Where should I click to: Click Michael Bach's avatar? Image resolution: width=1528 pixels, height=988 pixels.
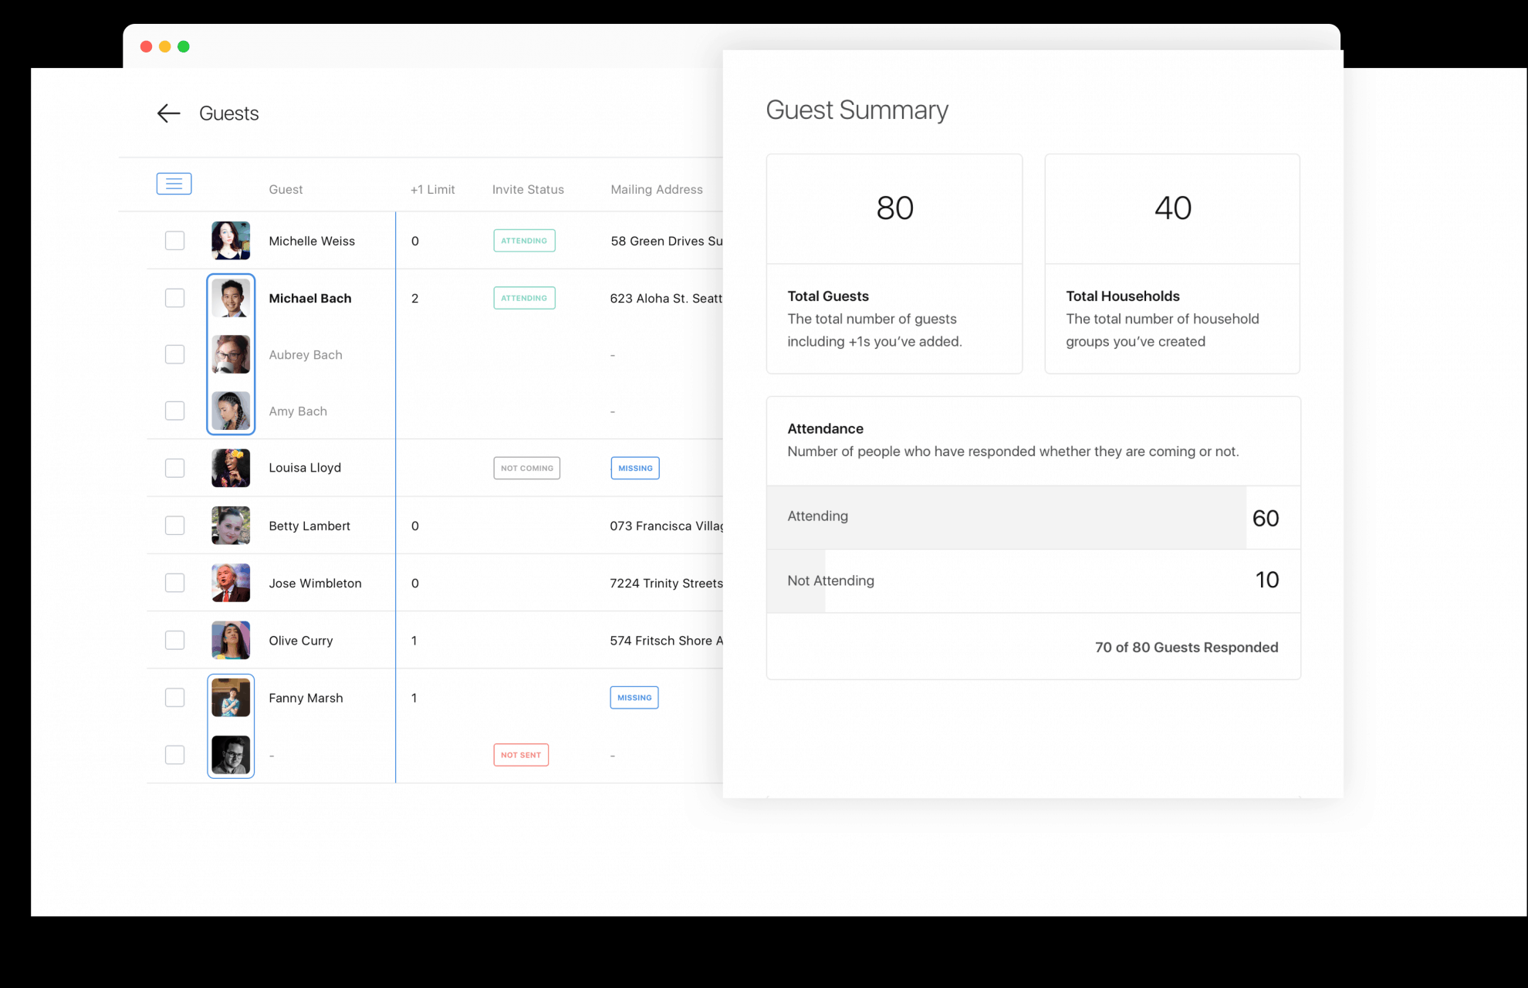pyautogui.click(x=231, y=298)
